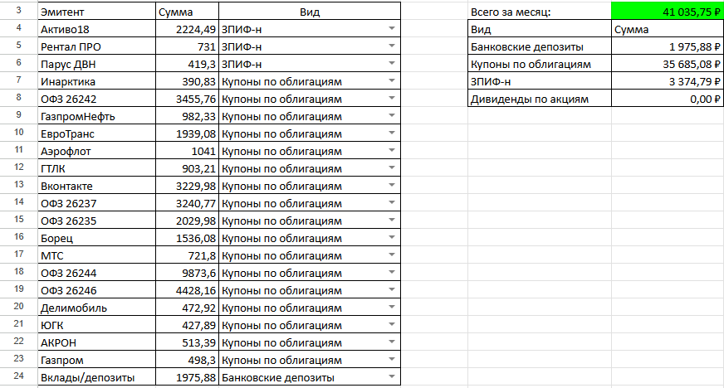
Task: Click the АКРОН issuer cell
Action: click(x=97, y=342)
